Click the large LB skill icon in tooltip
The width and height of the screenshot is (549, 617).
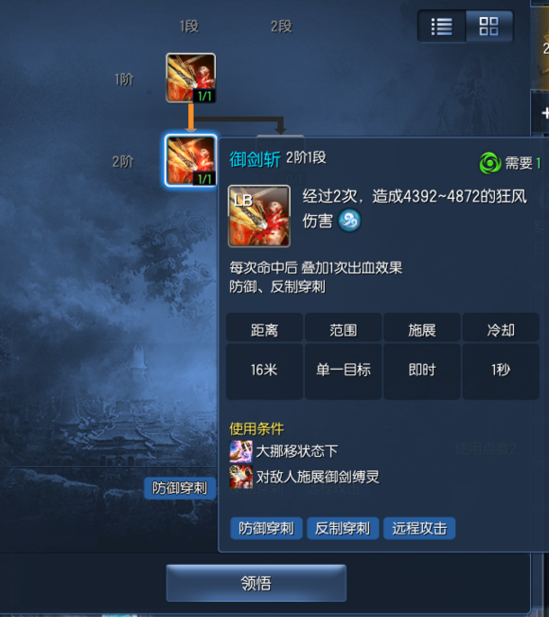tap(259, 216)
